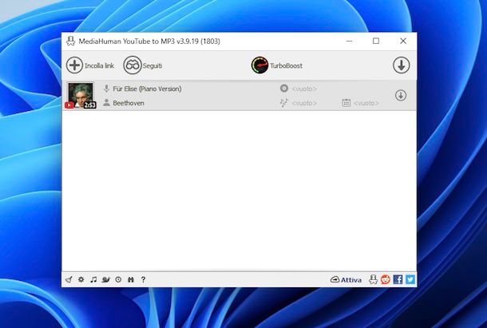The image size is (487, 328).
Task: Click the clock icon in bottom bar
Action: pos(118,279)
